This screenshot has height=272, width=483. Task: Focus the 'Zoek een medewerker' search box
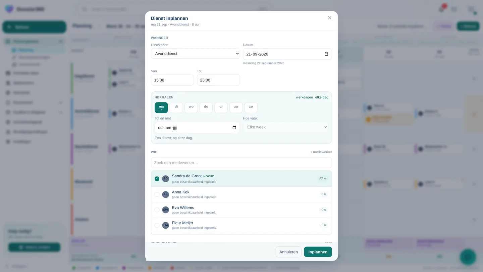241,163
